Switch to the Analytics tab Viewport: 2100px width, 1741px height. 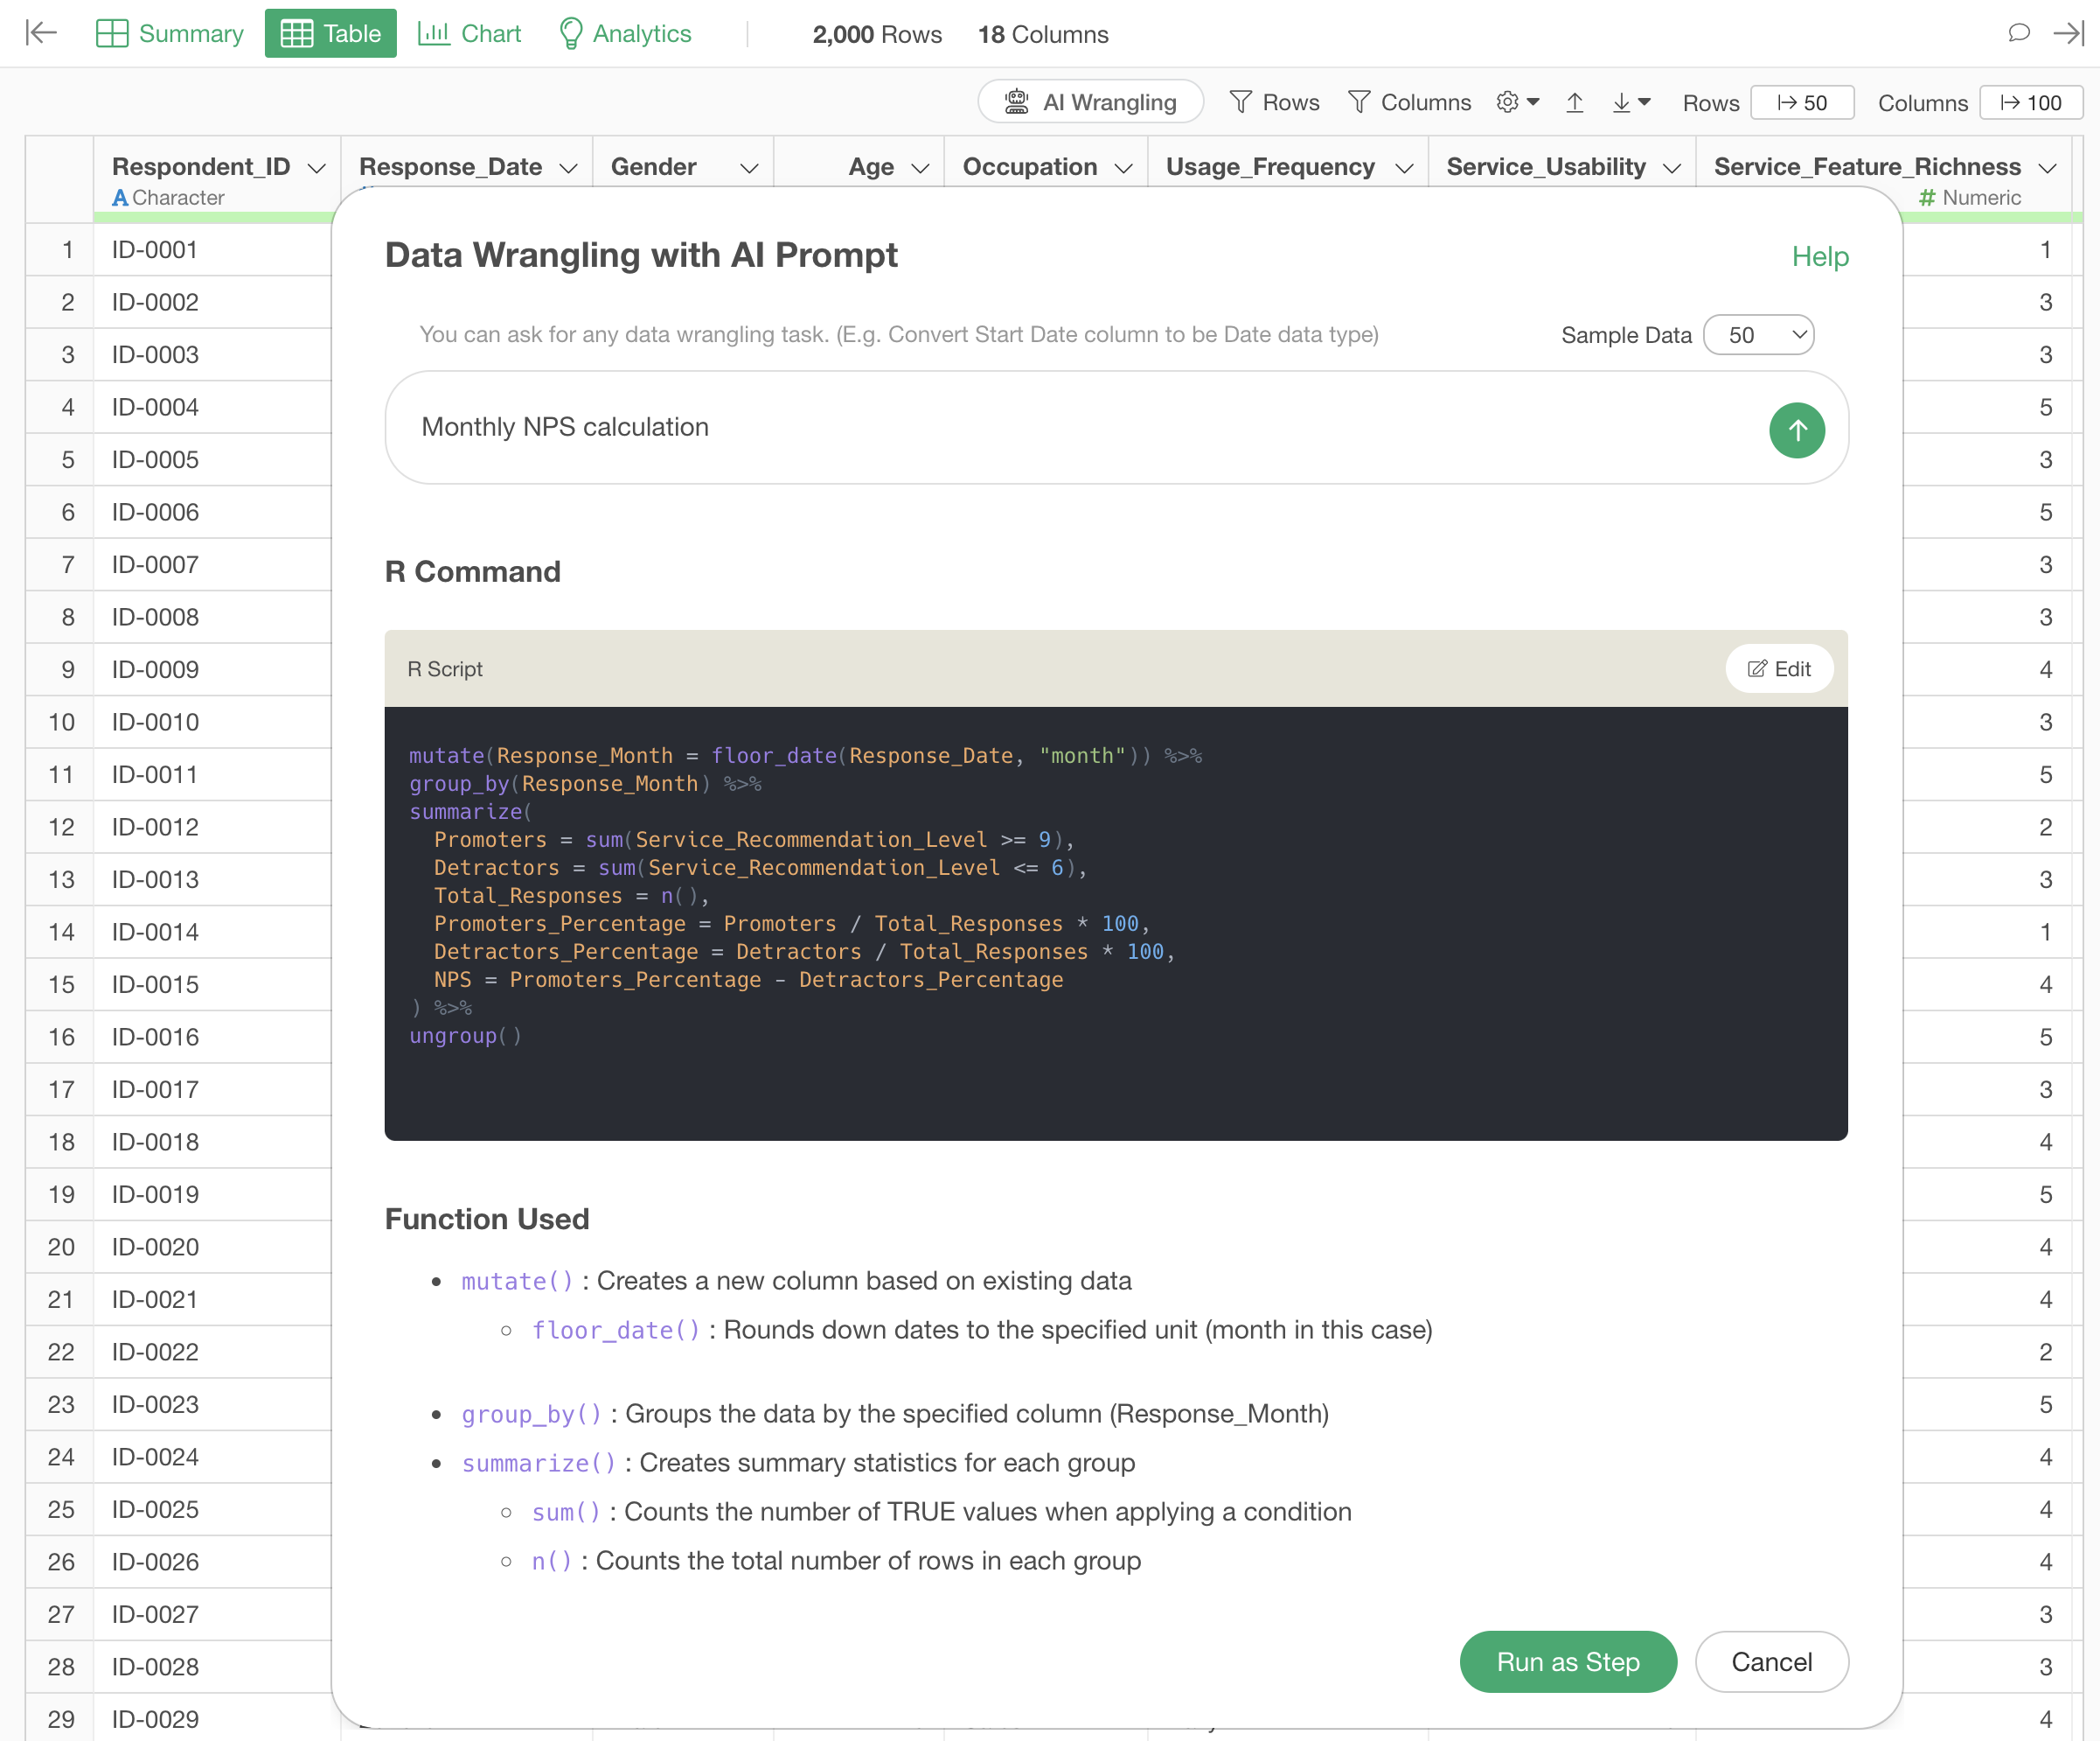(x=625, y=33)
